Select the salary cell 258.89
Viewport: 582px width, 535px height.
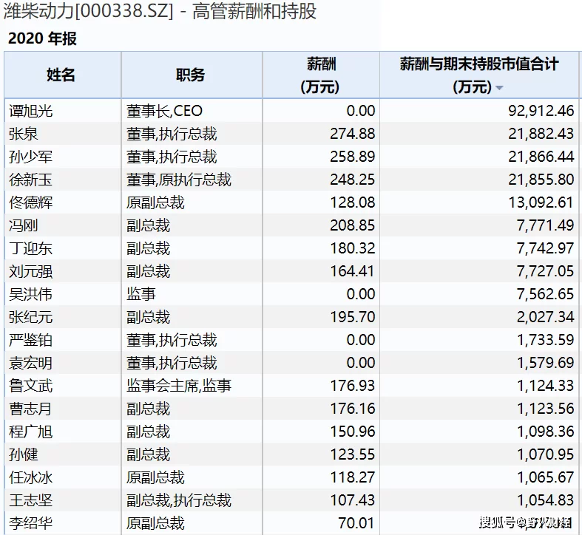[x=353, y=157]
